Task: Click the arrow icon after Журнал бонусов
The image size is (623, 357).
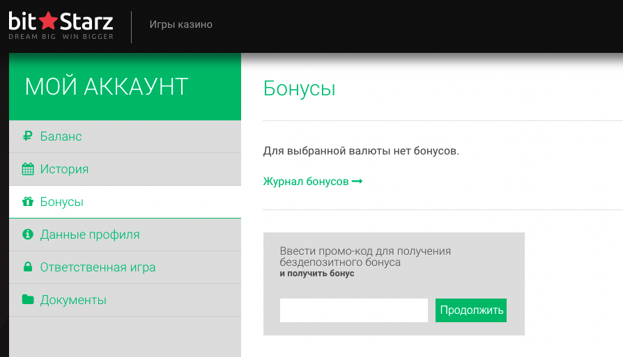Action: click(x=357, y=182)
